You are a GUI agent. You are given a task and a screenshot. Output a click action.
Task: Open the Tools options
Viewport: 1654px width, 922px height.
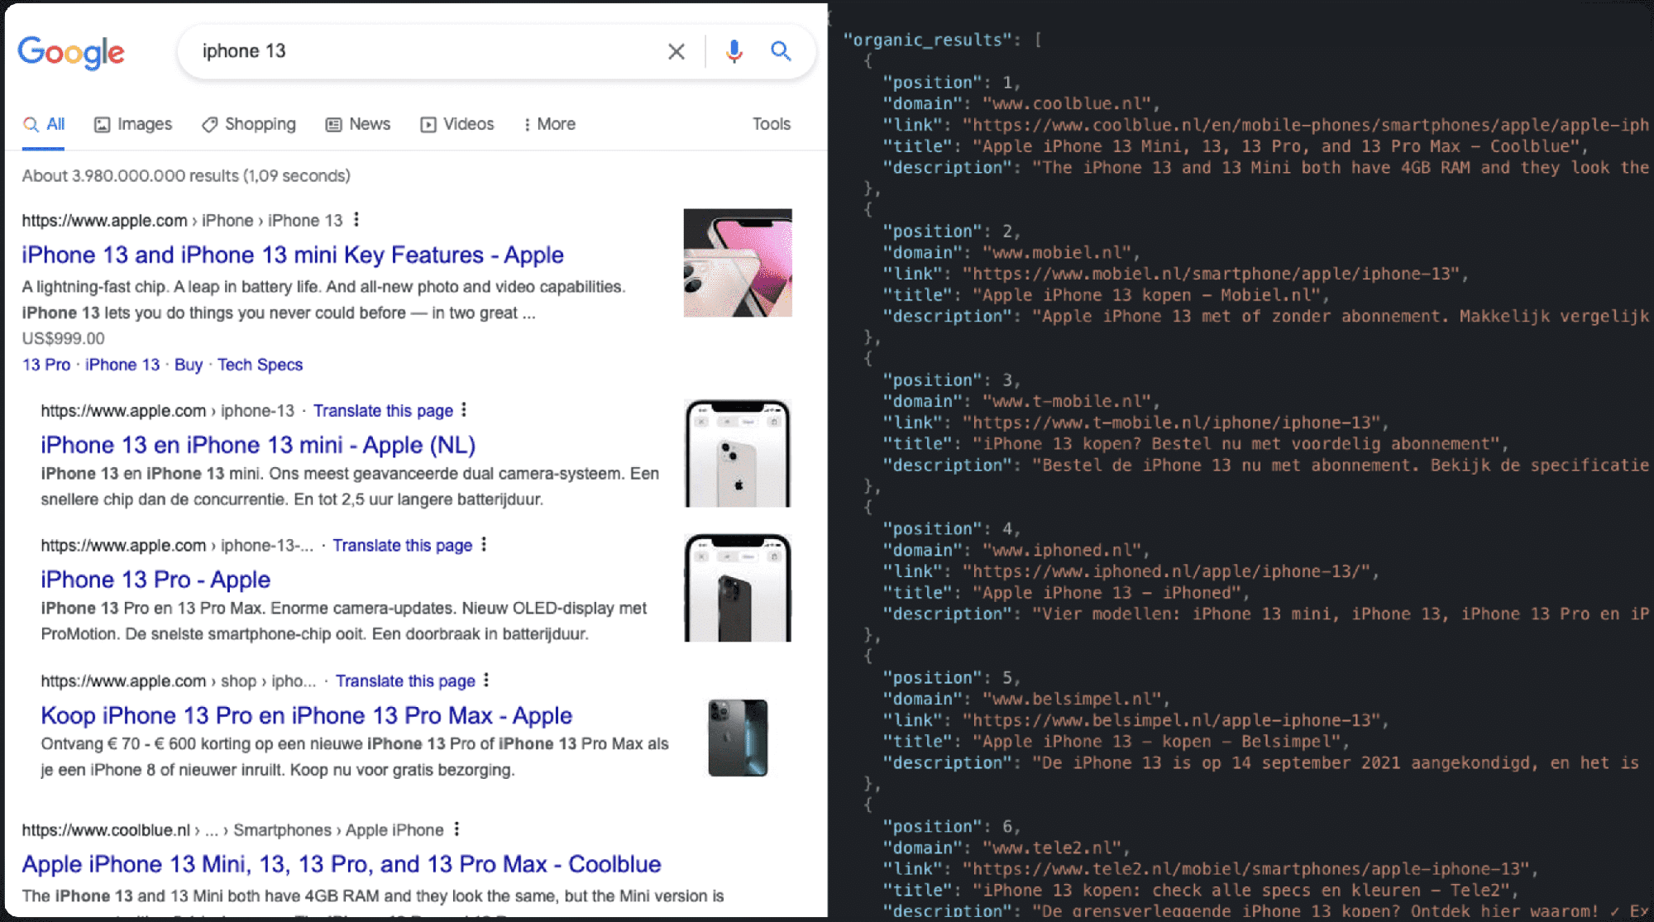771,124
